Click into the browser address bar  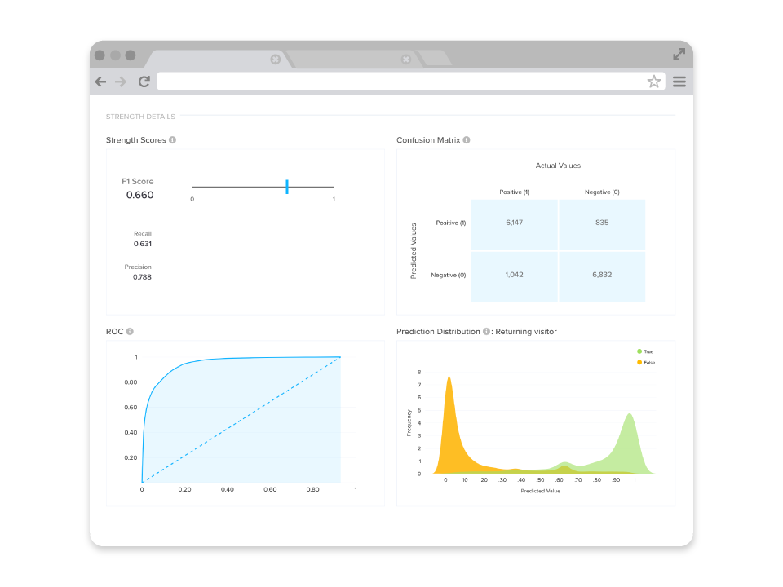[400, 82]
